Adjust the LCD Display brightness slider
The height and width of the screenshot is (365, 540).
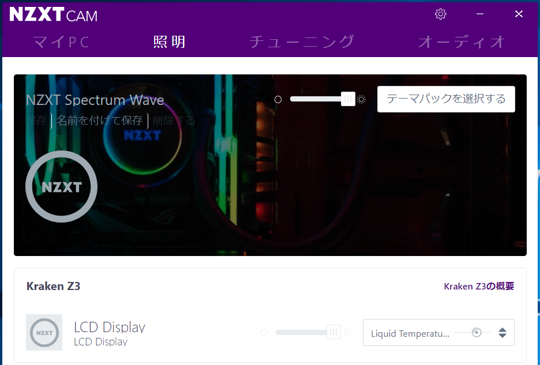point(333,332)
